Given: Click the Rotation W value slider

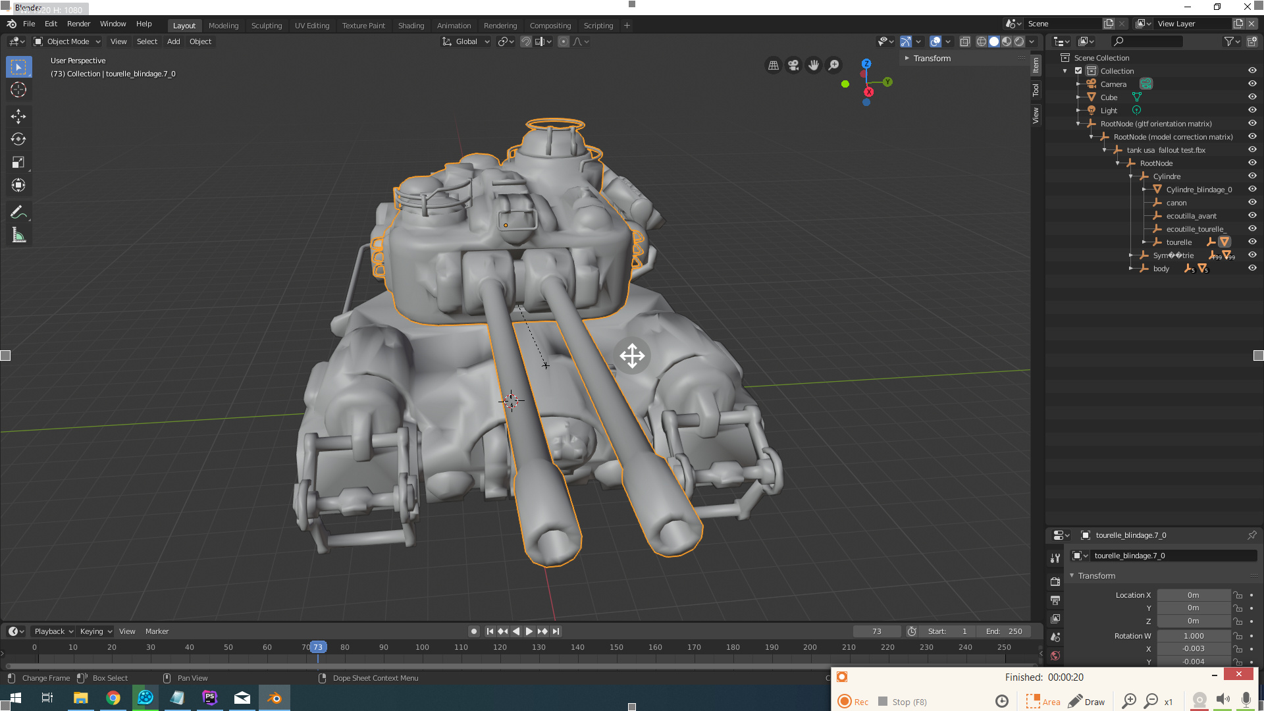Looking at the screenshot, I should 1194,635.
